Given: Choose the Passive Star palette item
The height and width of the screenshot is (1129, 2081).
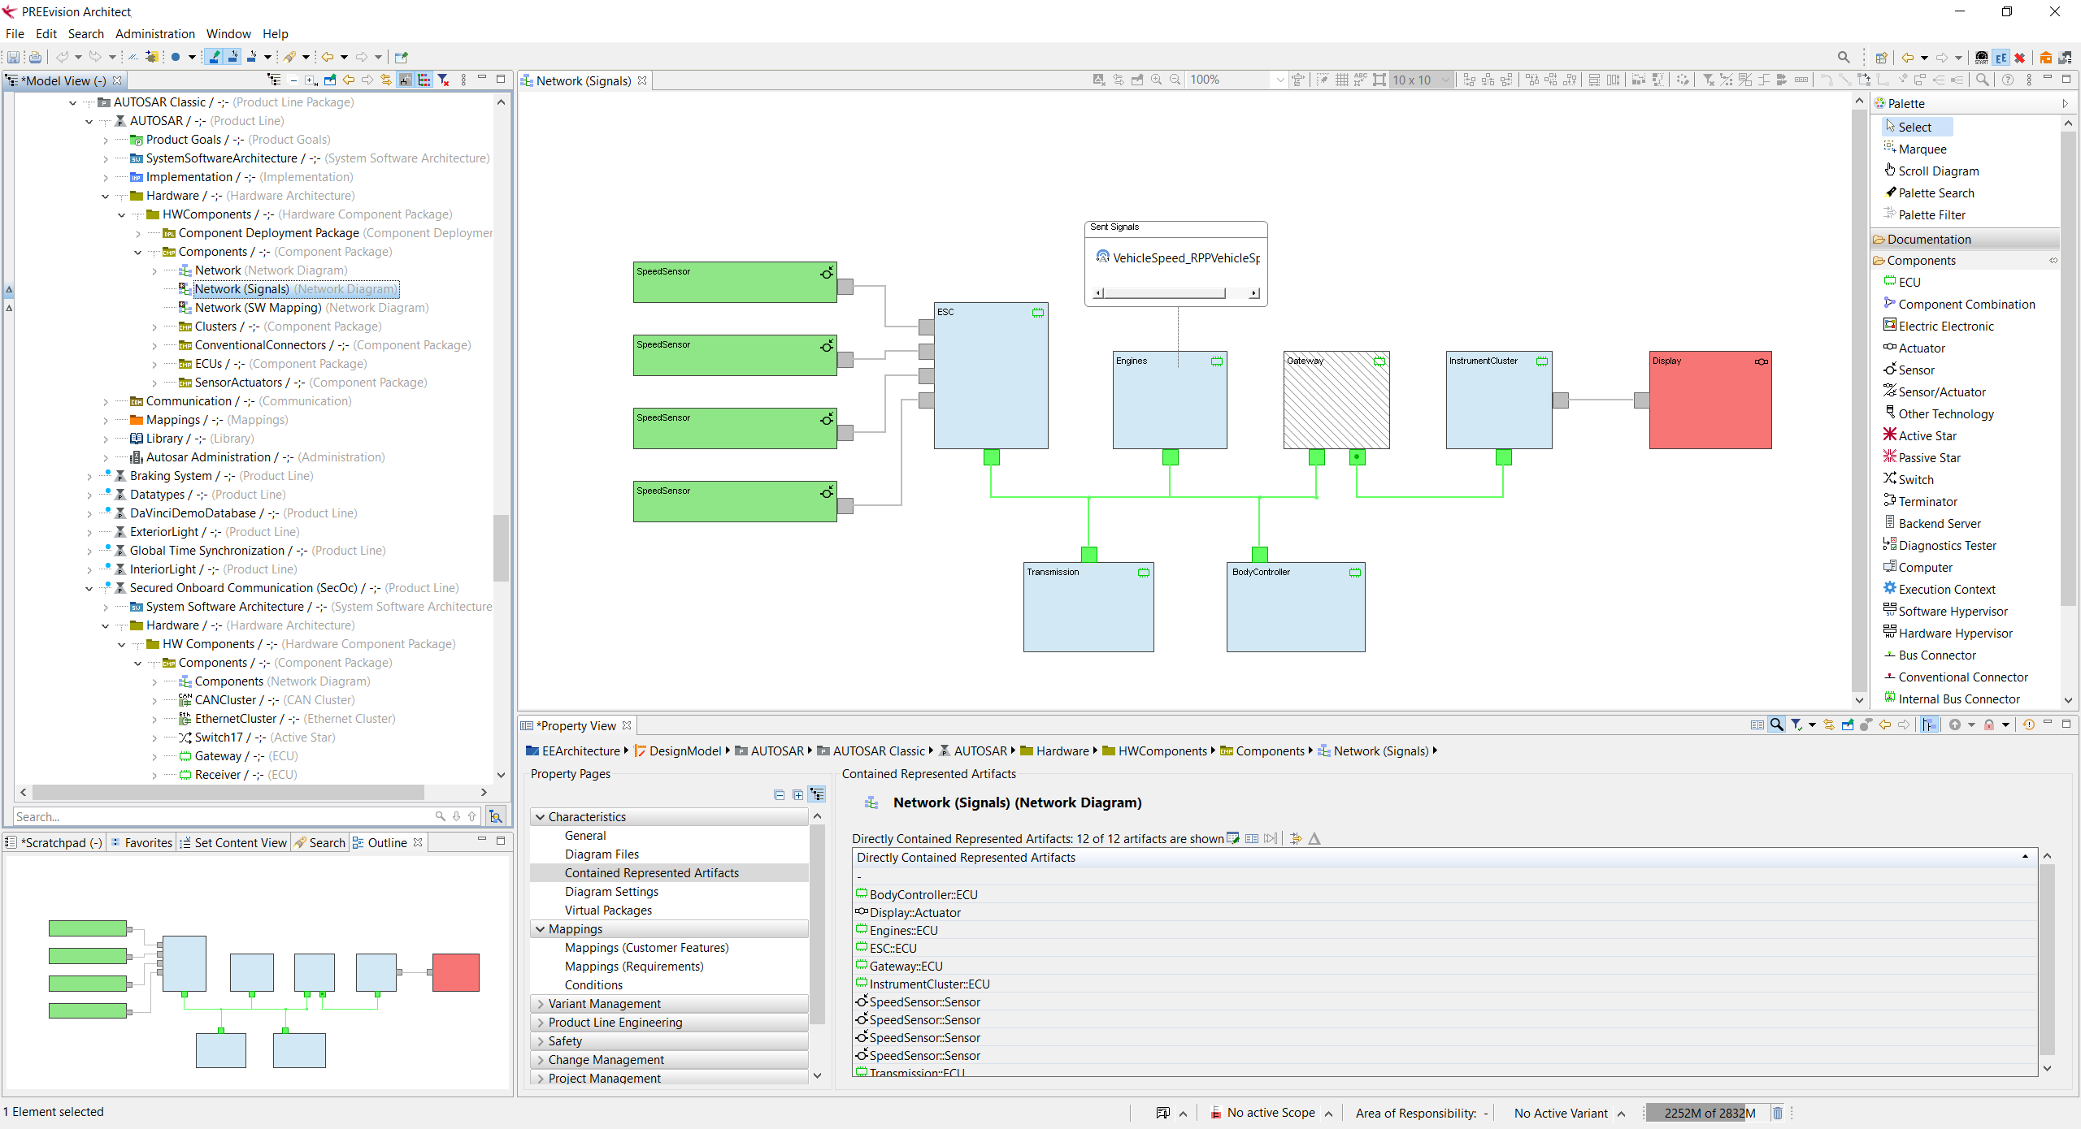Looking at the screenshot, I should click(1922, 457).
